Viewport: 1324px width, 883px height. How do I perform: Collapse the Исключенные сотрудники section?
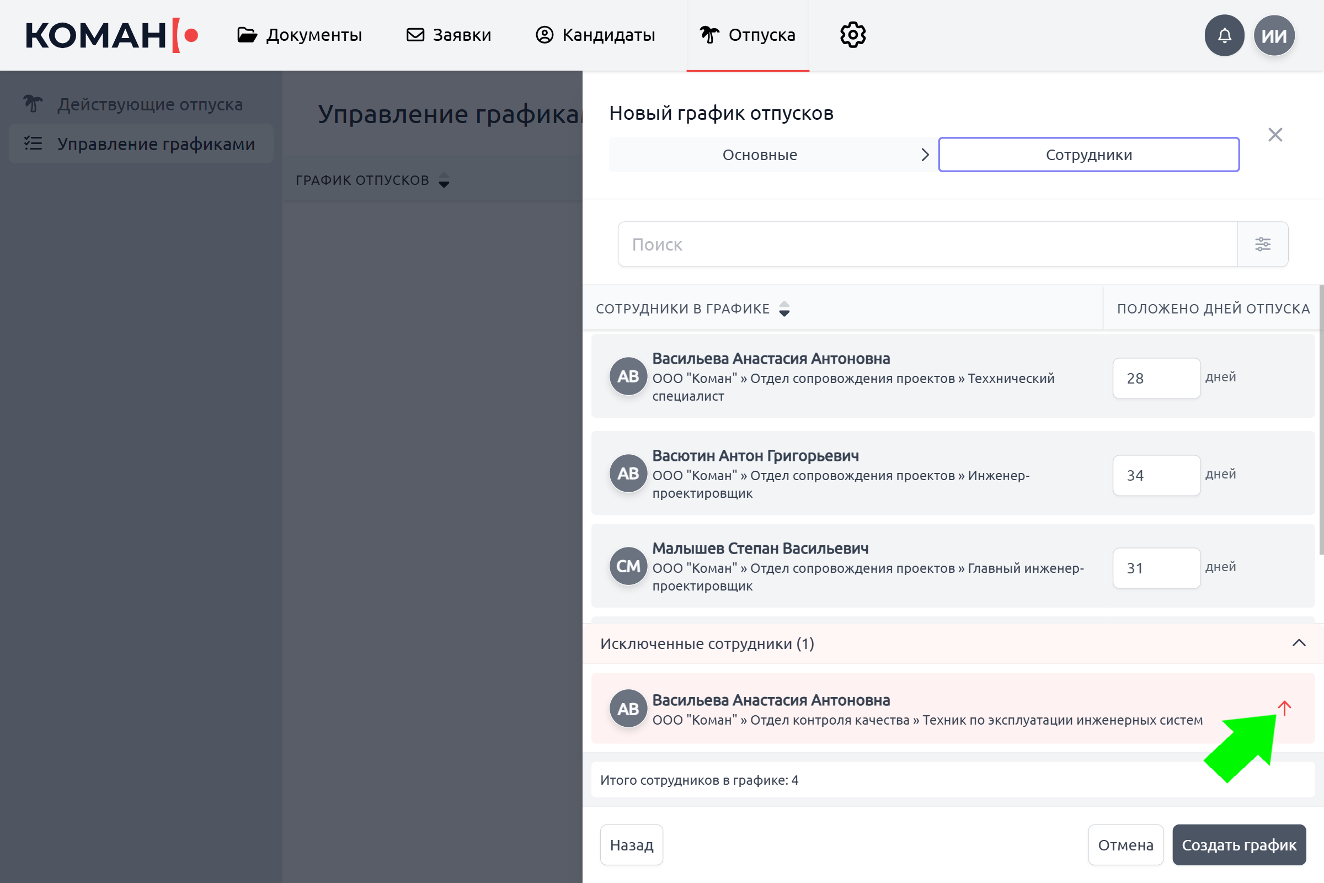coord(1298,643)
